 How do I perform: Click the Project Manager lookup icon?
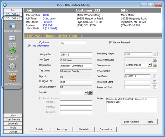click(x=155, y=60)
